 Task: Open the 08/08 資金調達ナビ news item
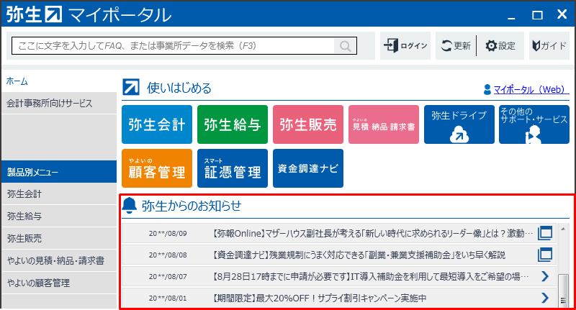338,255
